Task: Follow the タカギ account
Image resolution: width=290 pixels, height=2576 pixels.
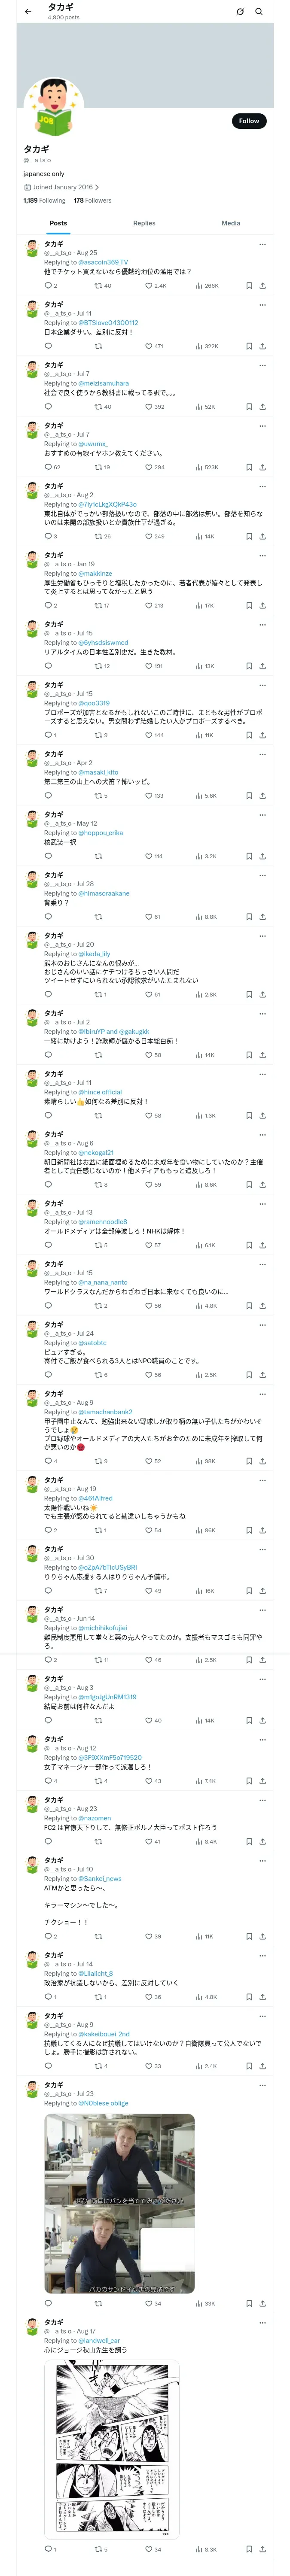Action: 249,121
